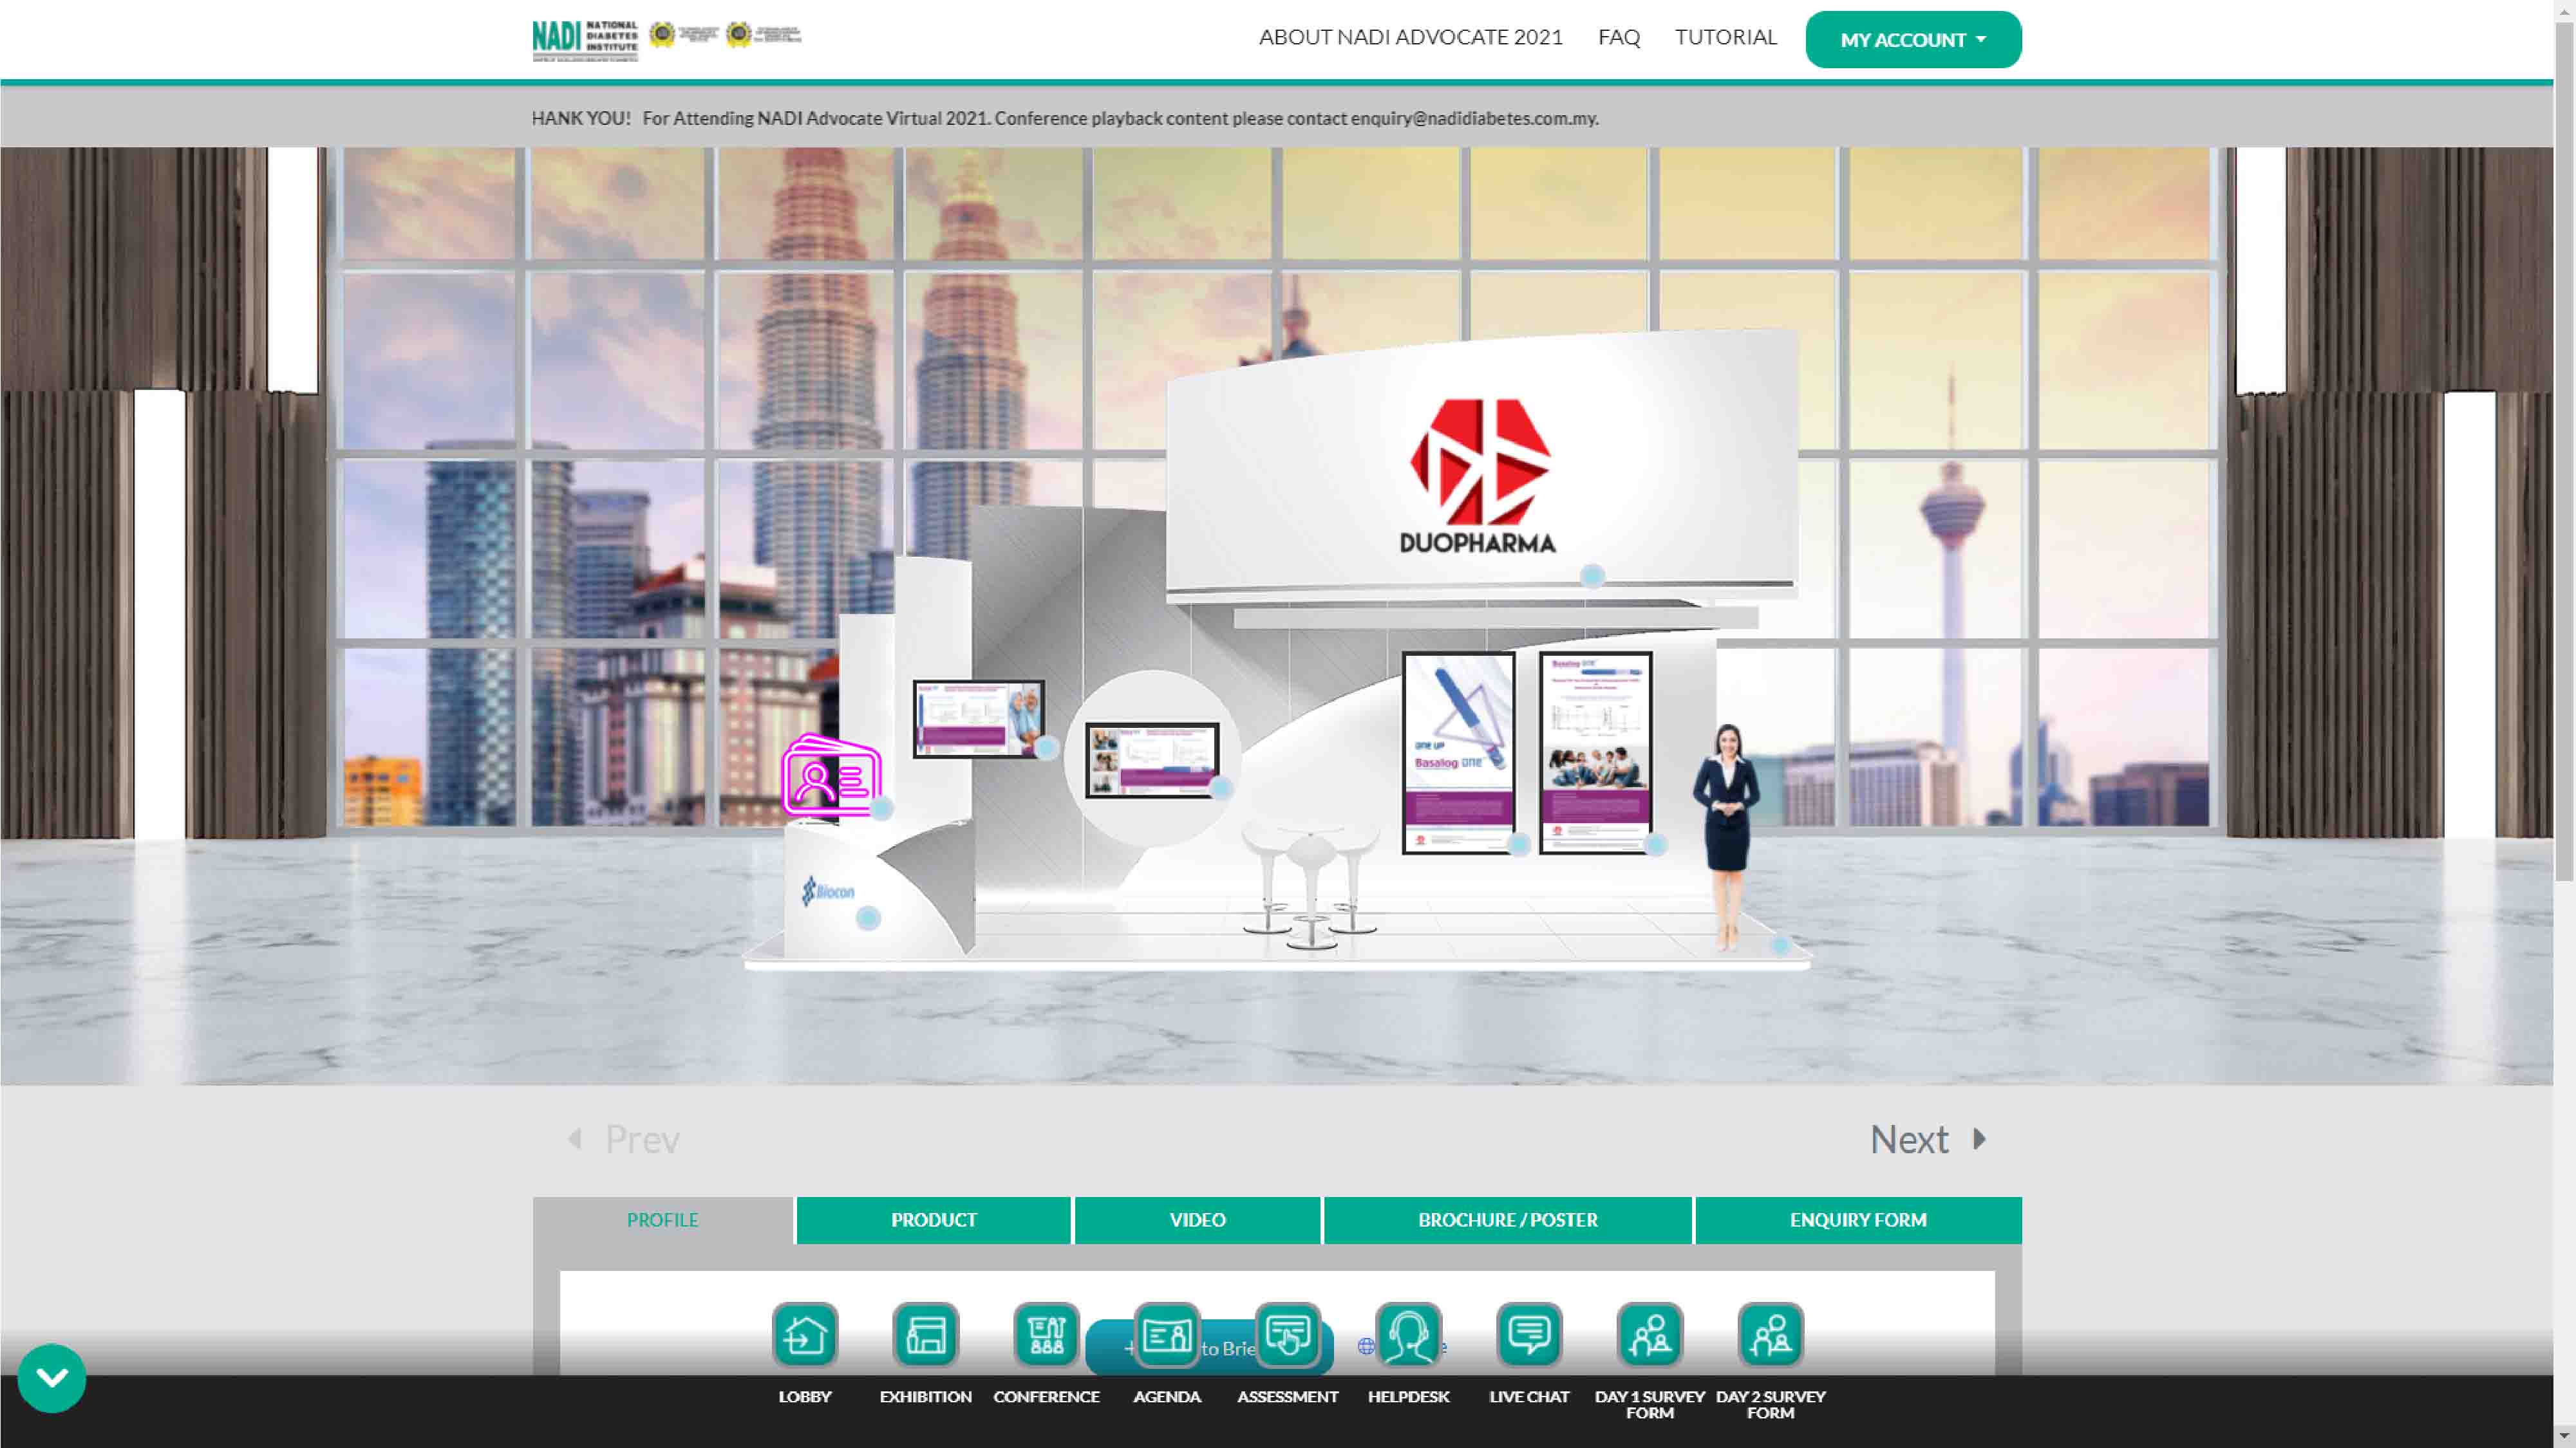2576x1448 pixels.
Task: Collapse the bottom navigation with chevron button
Action: 52,1378
